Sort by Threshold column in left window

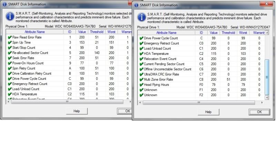click(x=97, y=32)
